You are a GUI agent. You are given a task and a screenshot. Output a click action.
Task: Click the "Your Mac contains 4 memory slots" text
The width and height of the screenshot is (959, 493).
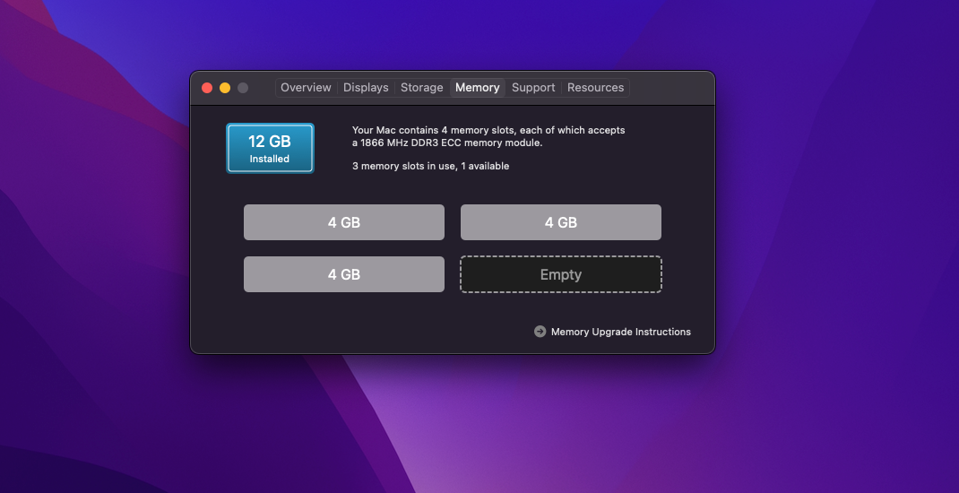[x=433, y=130]
